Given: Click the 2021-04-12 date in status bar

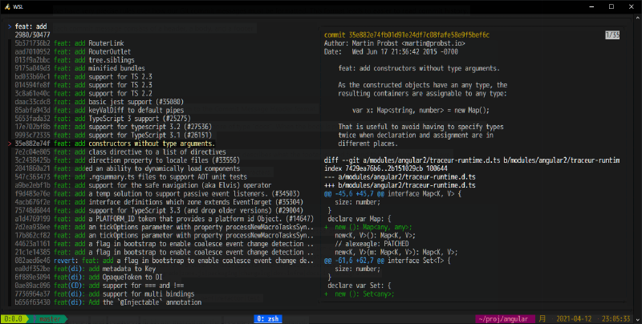Looking at the screenshot, I should 575,318.
